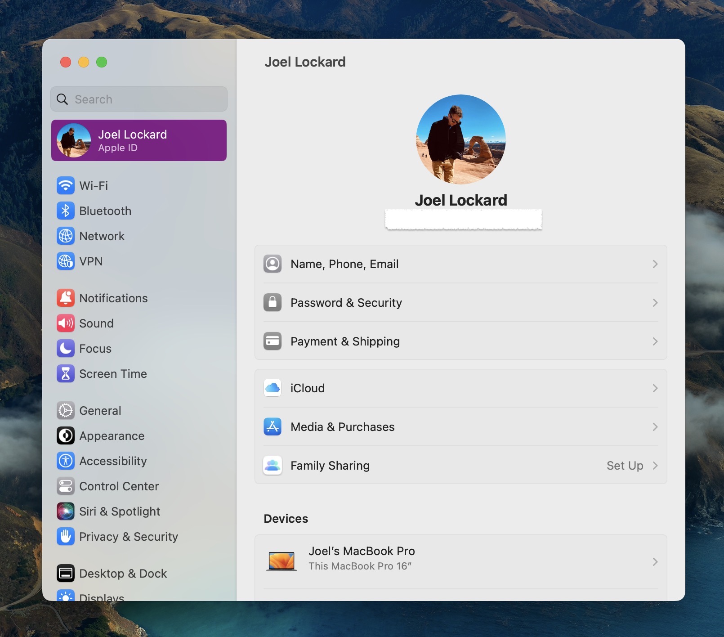
Task: Click 'Joel's MacBook Pro' device name
Action: (362, 551)
